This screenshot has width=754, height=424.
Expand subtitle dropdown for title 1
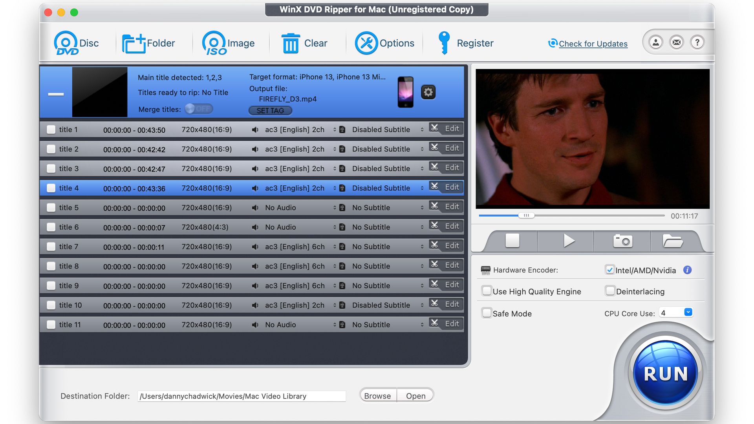pyautogui.click(x=422, y=129)
